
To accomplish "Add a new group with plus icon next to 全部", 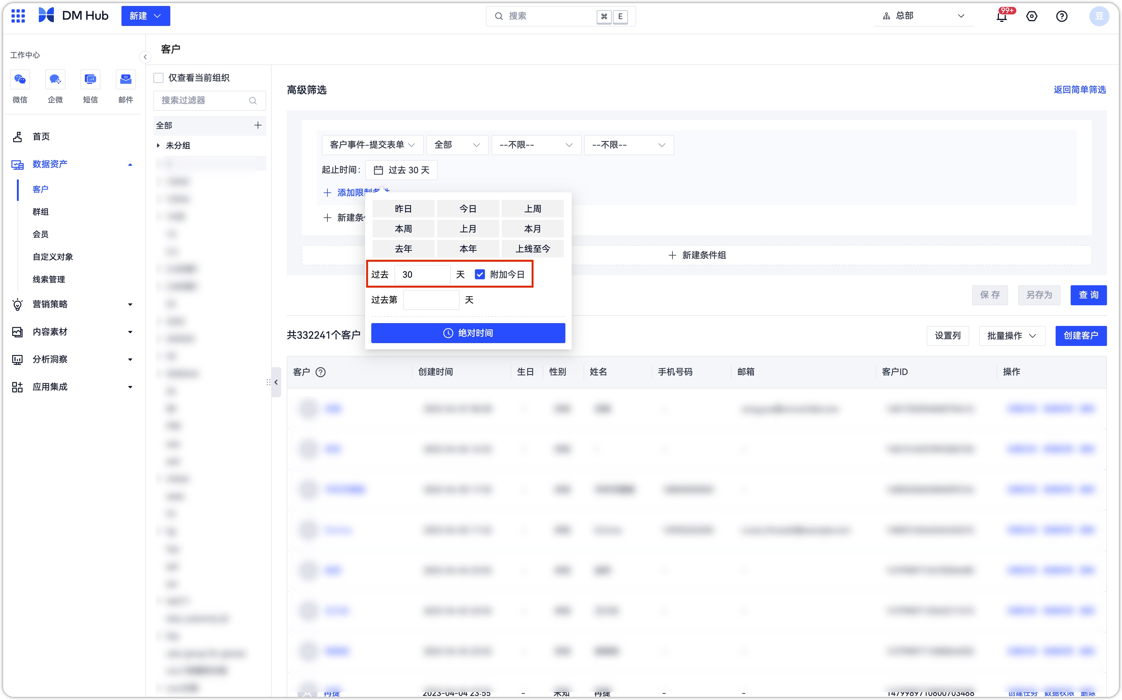I will [x=258, y=125].
